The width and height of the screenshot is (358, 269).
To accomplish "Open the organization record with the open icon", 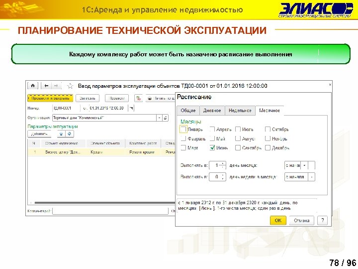I will click(166, 118).
